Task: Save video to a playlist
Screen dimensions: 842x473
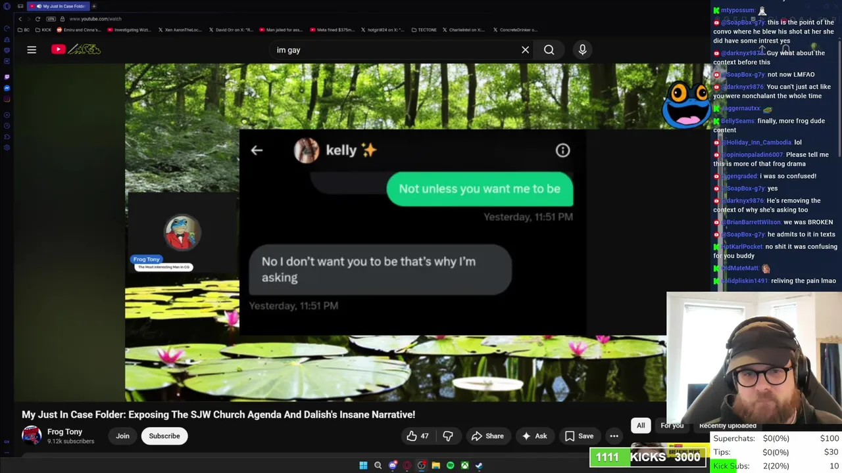Action: point(579,436)
